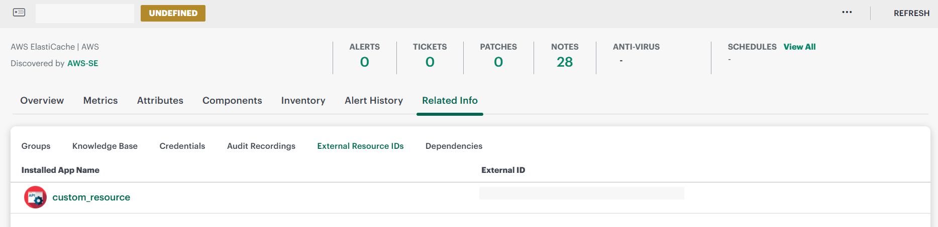Image resolution: width=938 pixels, height=227 pixels.
Task: Click the redacted External ID value
Action: [x=581, y=193]
